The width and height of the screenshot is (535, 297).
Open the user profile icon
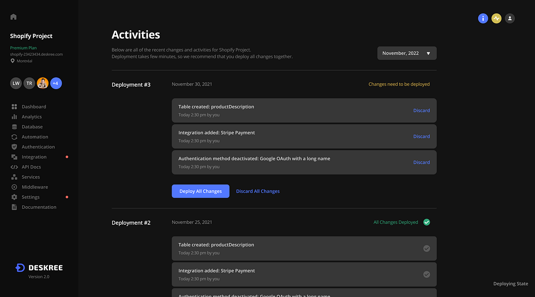click(510, 18)
